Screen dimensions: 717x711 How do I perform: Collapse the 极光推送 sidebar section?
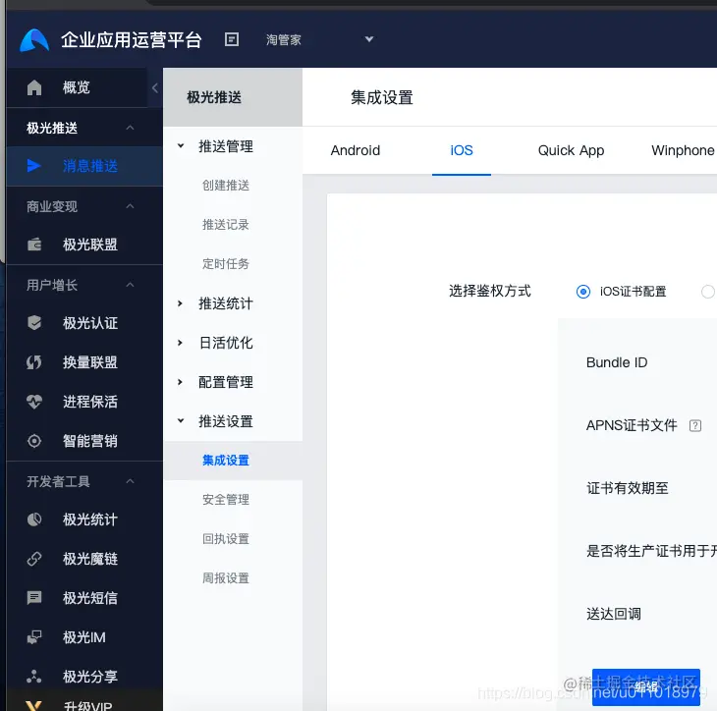point(130,128)
